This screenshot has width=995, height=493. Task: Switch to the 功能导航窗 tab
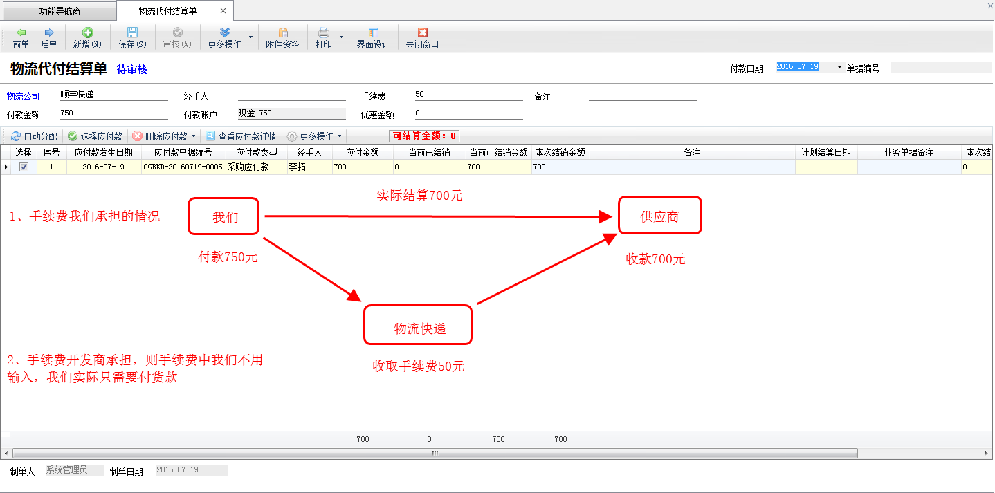tap(60, 11)
